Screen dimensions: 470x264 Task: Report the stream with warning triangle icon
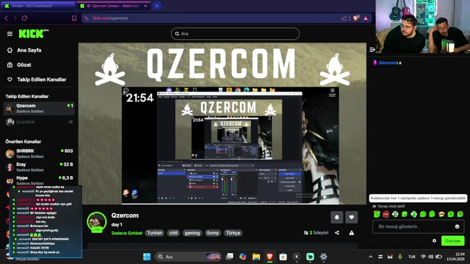pos(351,233)
